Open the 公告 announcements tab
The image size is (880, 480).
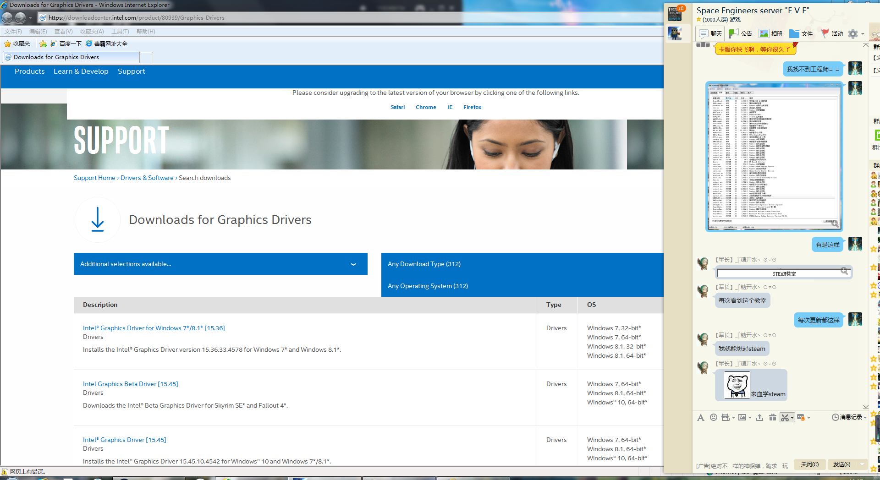coord(741,33)
